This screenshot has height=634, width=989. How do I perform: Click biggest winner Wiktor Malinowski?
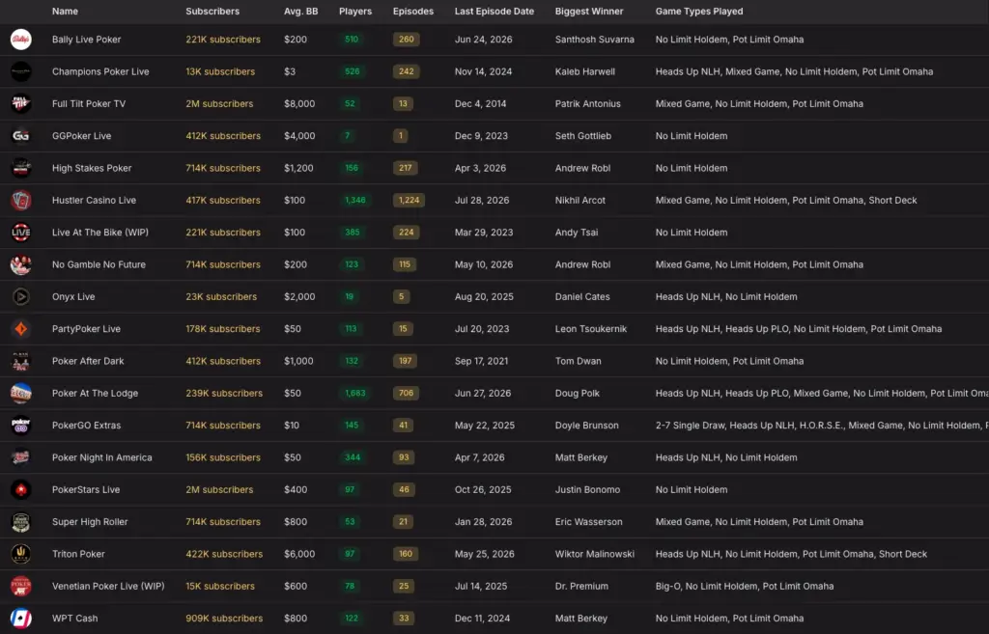tap(594, 553)
